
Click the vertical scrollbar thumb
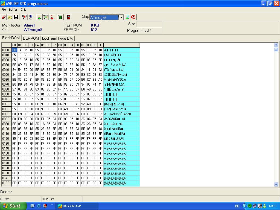pos(276,50)
